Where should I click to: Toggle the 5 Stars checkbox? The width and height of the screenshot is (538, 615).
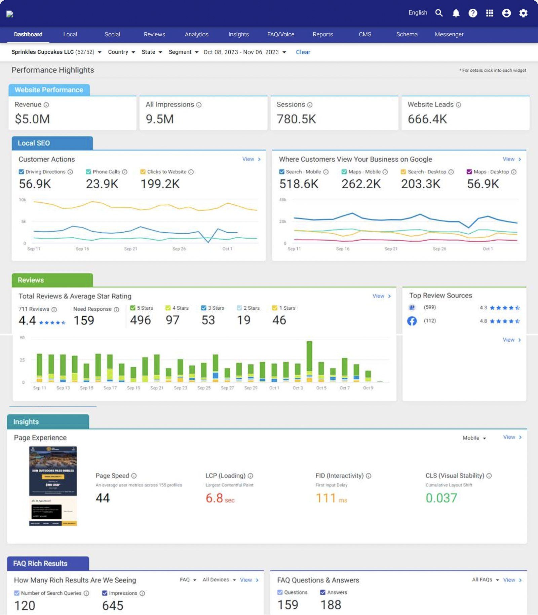pyautogui.click(x=133, y=308)
